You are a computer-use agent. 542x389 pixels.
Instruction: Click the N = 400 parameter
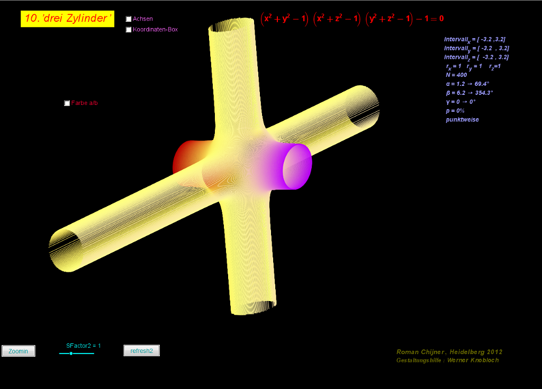pos(456,75)
